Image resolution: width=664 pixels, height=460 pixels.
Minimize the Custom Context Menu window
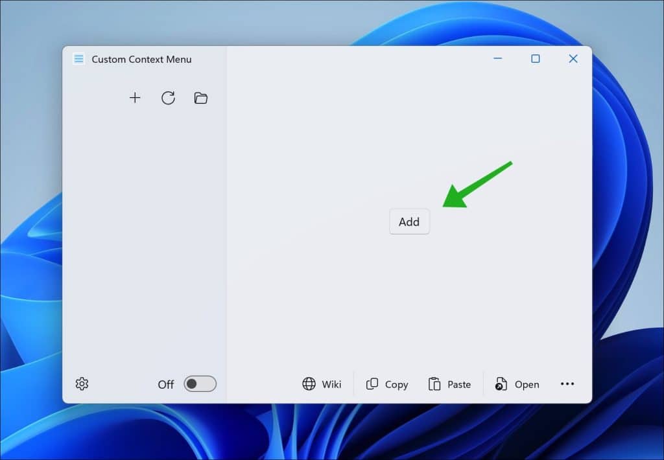pos(497,58)
